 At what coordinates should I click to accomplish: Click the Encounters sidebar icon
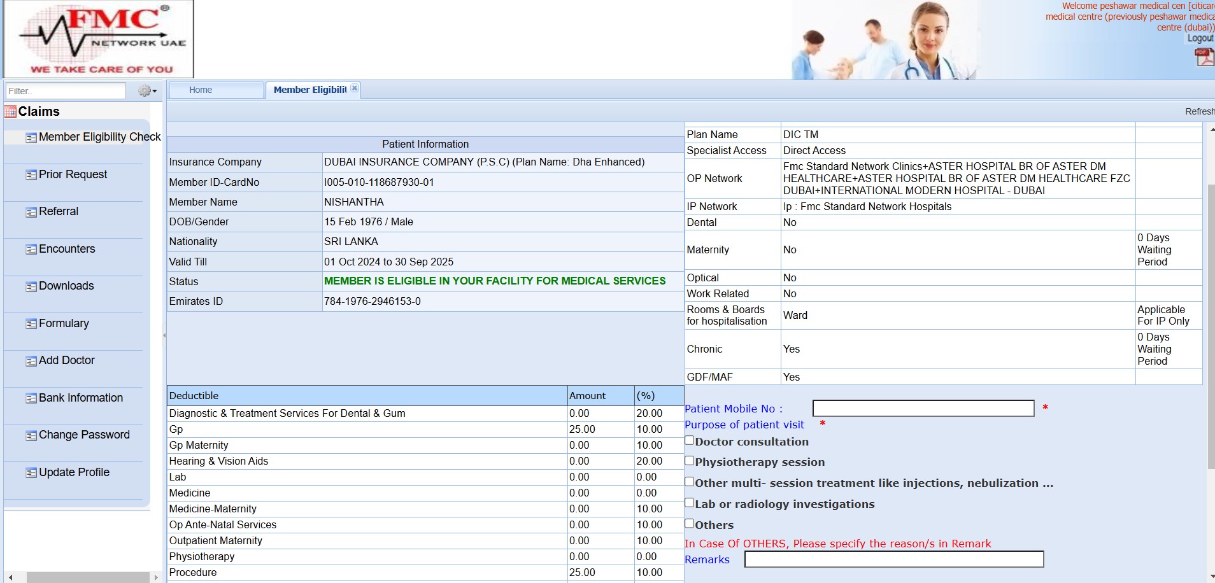pyautogui.click(x=31, y=249)
